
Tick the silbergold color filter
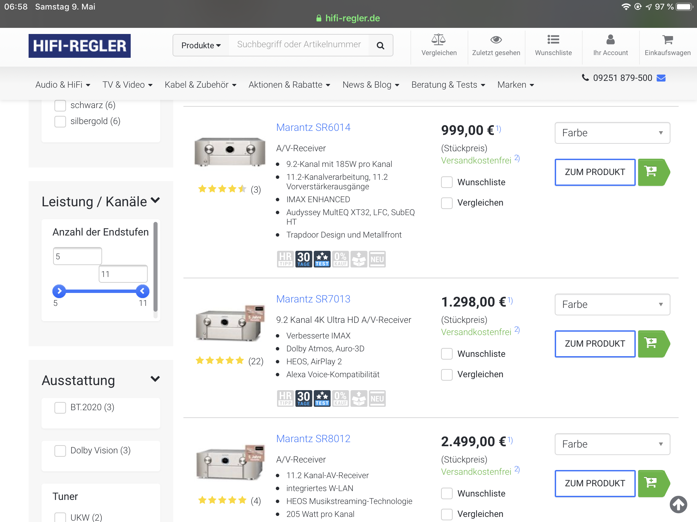tap(60, 121)
